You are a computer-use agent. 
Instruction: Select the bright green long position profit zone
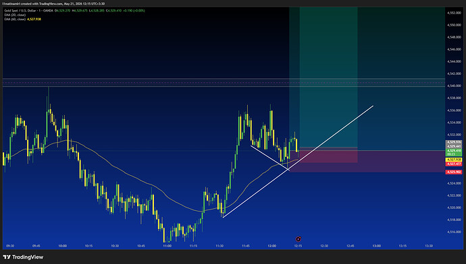[x=328, y=77]
